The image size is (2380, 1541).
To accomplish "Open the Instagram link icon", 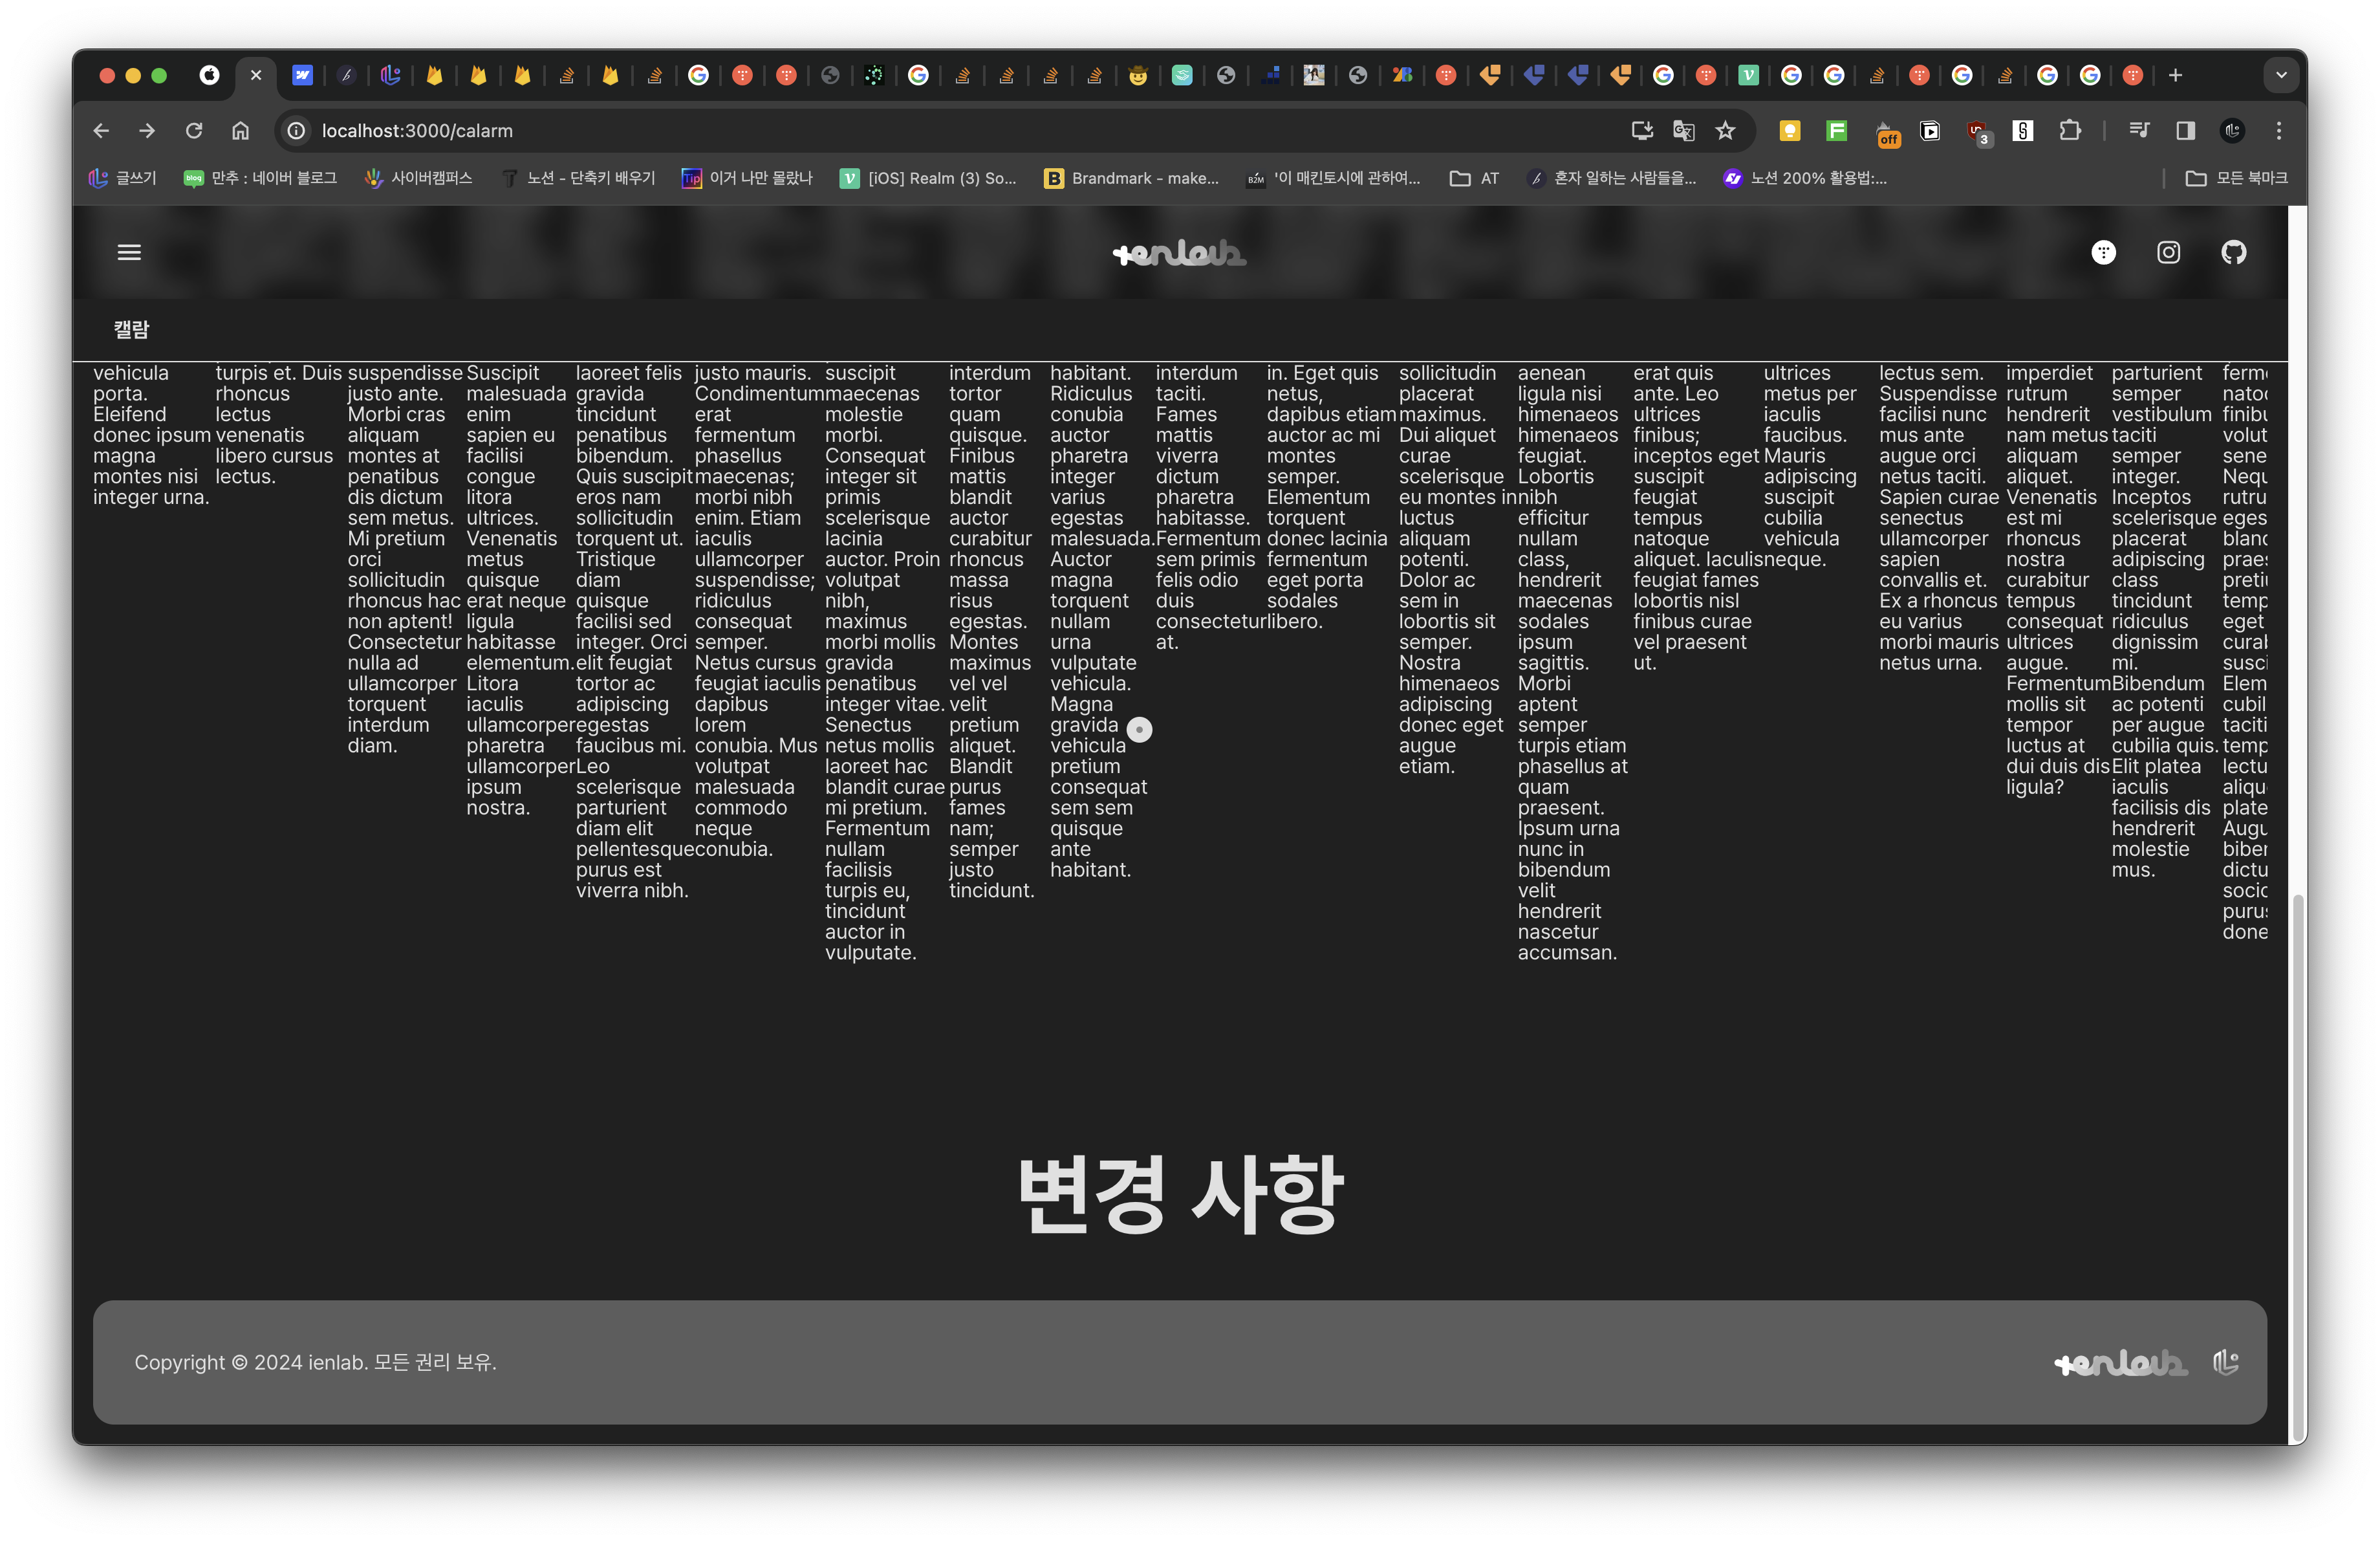I will click(x=2168, y=252).
